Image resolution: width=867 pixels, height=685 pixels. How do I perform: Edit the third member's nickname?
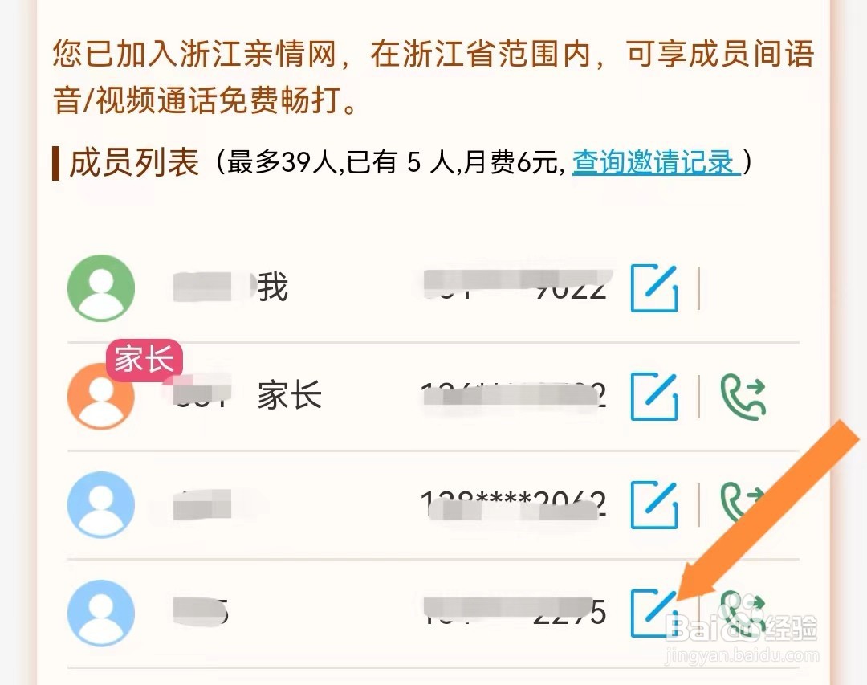[655, 504]
